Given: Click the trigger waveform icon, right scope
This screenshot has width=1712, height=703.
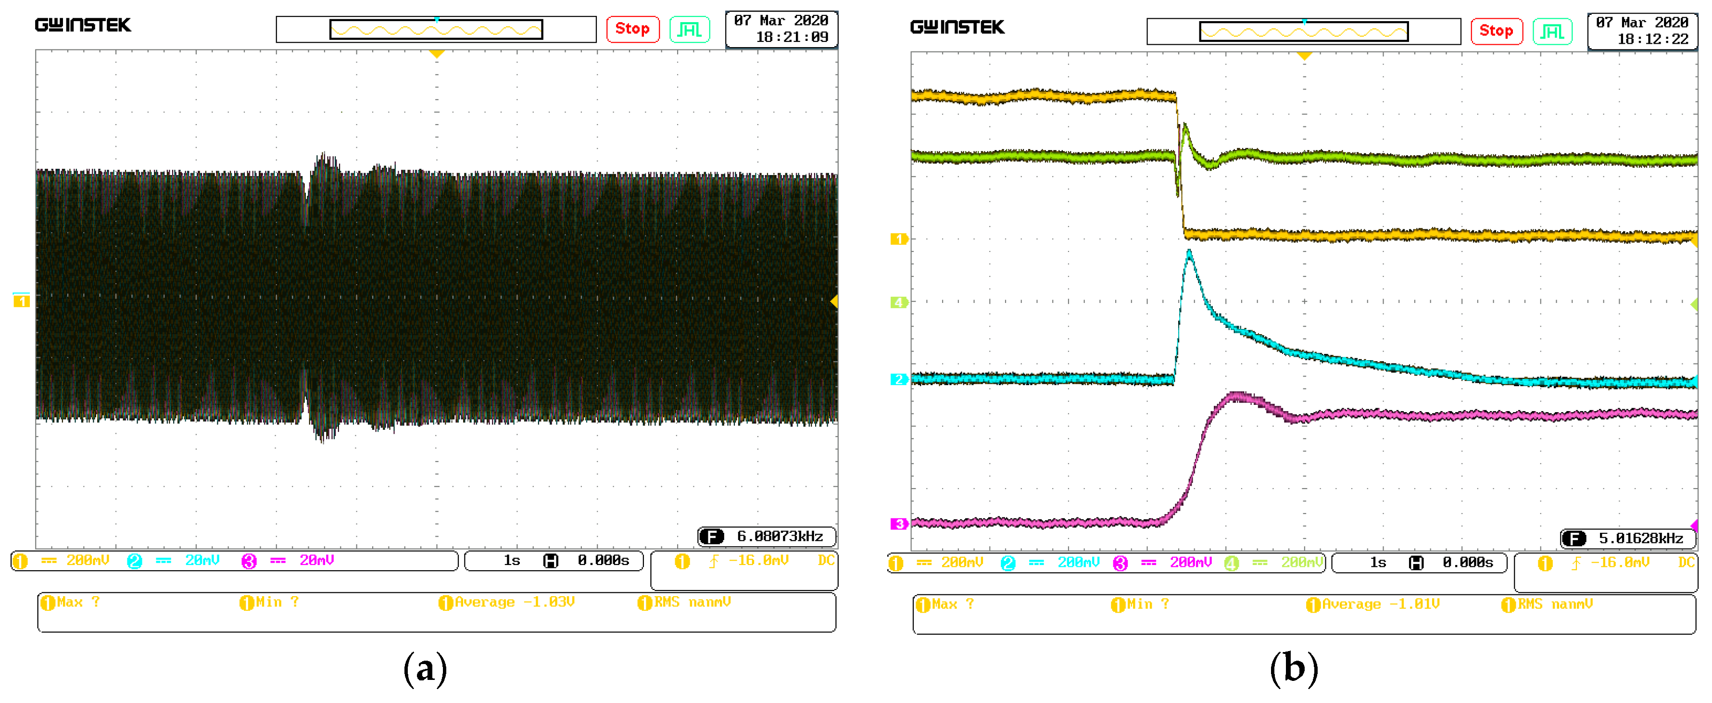Looking at the screenshot, I should [1552, 31].
